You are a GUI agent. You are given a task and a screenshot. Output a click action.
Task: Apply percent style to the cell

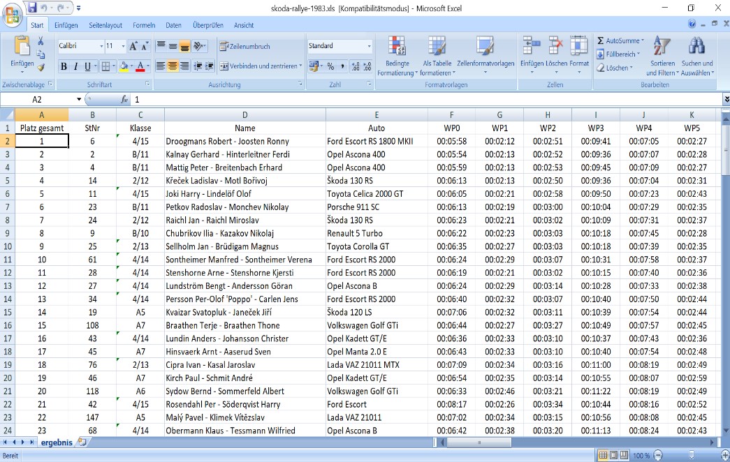tap(330, 66)
